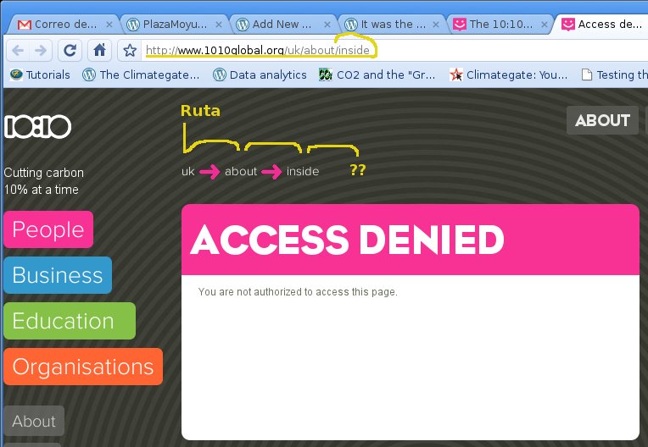Click the browser forward arrow button
Viewport: 648px width, 447px height.
[x=41, y=50]
